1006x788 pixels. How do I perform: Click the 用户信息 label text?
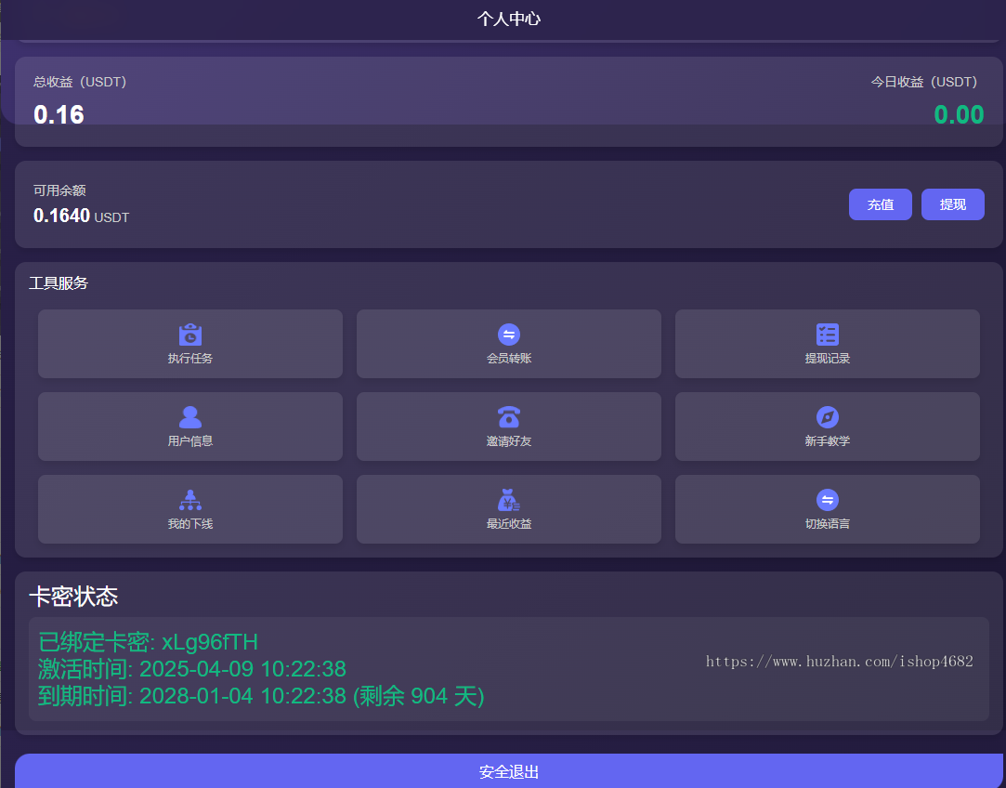point(189,441)
